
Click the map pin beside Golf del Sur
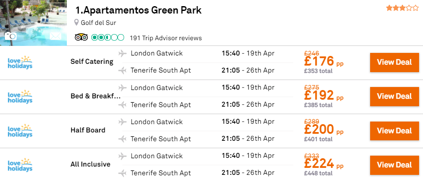tap(76, 22)
